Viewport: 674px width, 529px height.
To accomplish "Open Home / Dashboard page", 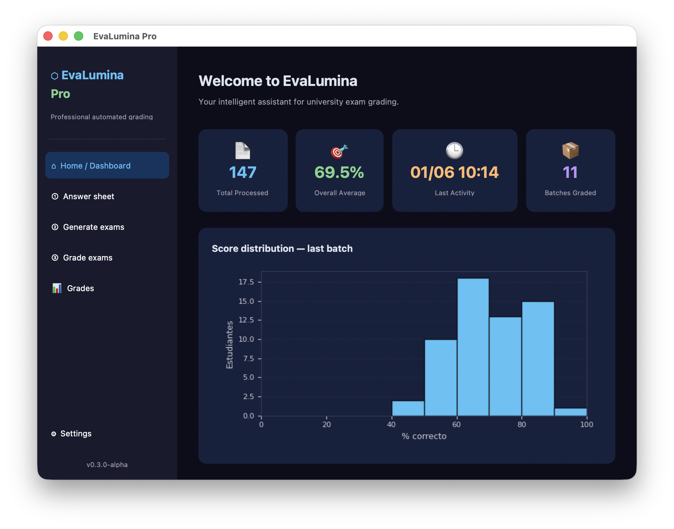I will [107, 165].
